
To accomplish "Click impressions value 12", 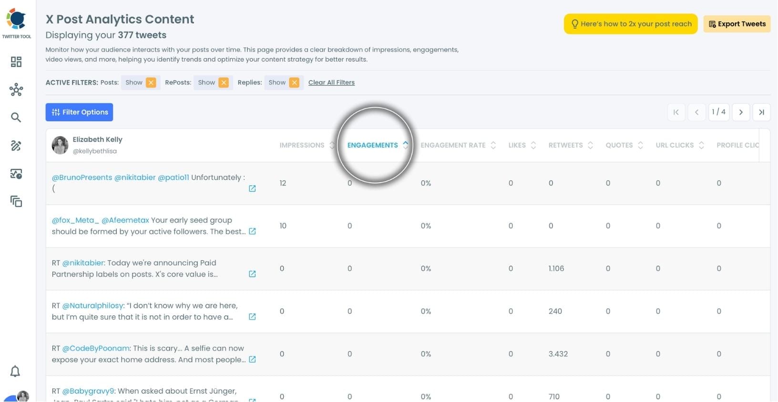I will [x=283, y=183].
